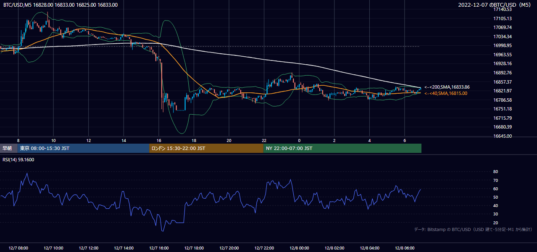
Task: Click hour label 12 under price chart
Action: click(88, 140)
